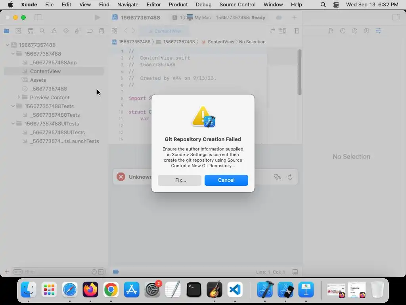The width and height of the screenshot is (406, 305).
Task: Open the Product menu
Action: (x=178, y=5)
